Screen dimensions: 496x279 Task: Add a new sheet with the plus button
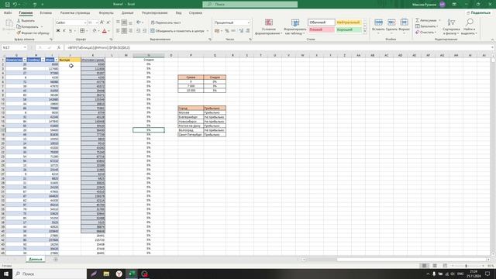[55, 259]
